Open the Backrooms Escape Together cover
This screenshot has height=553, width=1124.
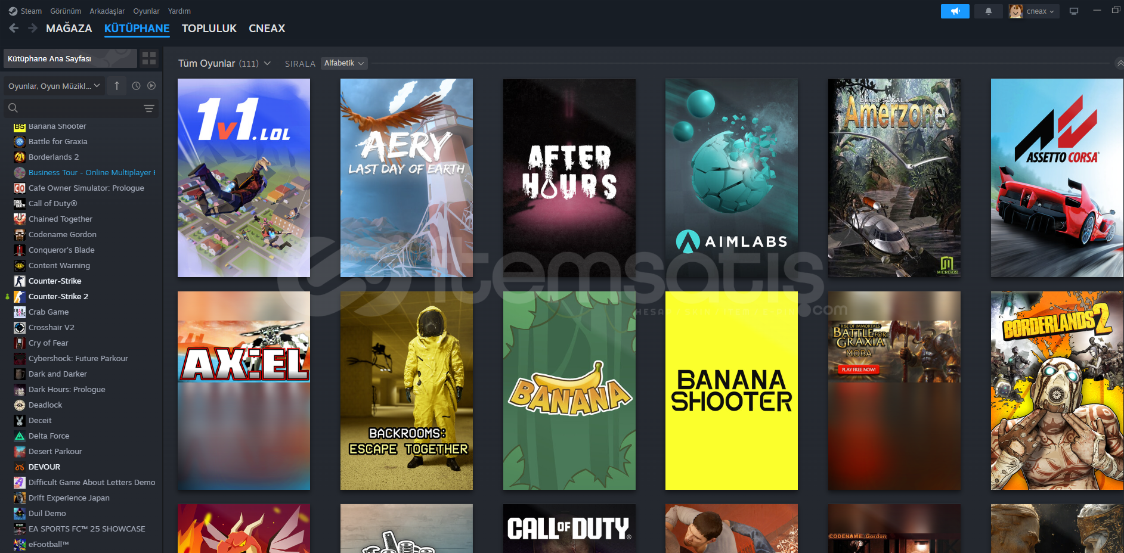407,390
